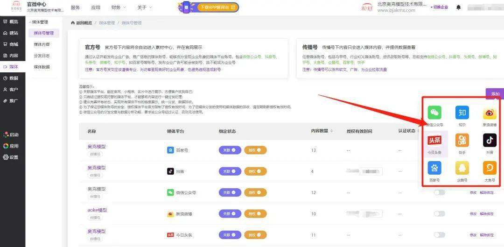Viewport: 504px width, 247px height.
Task: Choose 百家号 in the add-platform popup
Action: (434, 171)
